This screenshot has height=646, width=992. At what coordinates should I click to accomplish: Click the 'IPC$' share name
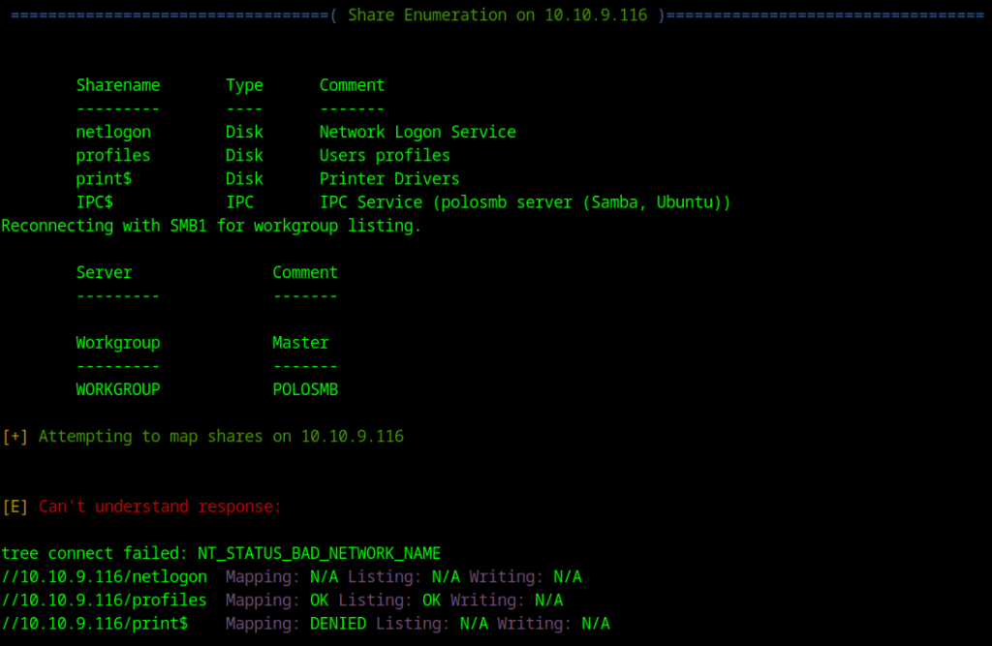coord(94,202)
